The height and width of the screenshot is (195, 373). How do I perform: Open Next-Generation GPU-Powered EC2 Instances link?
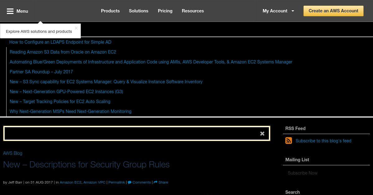[x=66, y=92]
